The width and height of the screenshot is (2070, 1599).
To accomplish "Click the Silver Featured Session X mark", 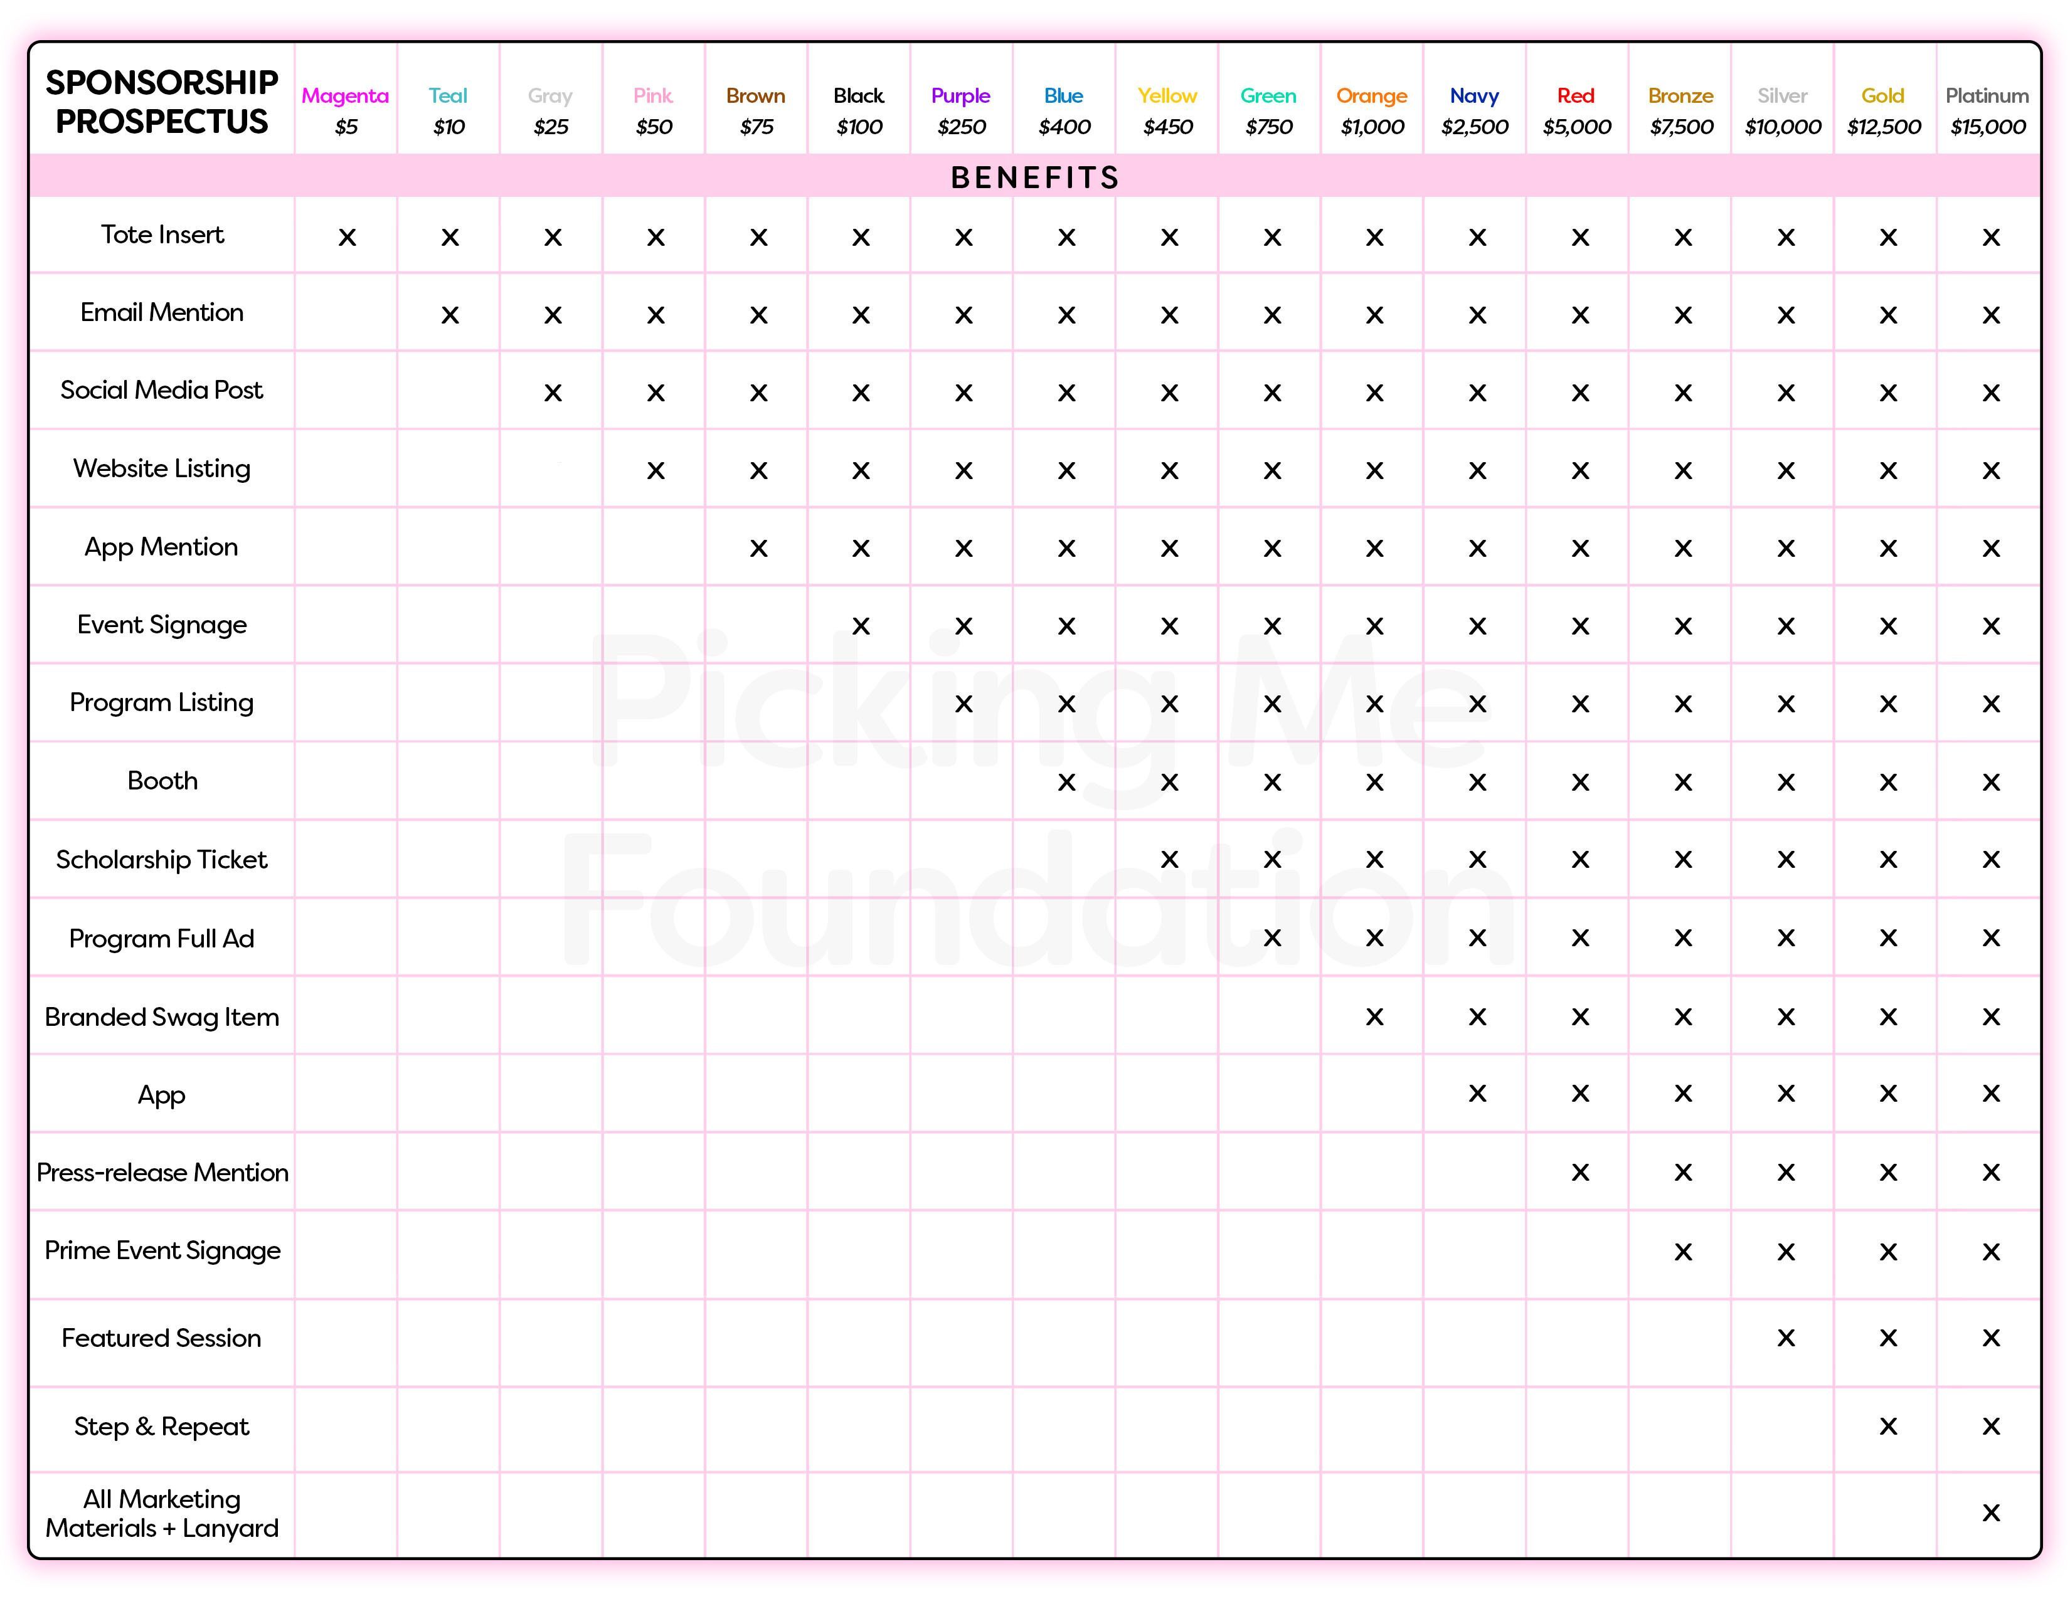I will tap(1786, 1339).
